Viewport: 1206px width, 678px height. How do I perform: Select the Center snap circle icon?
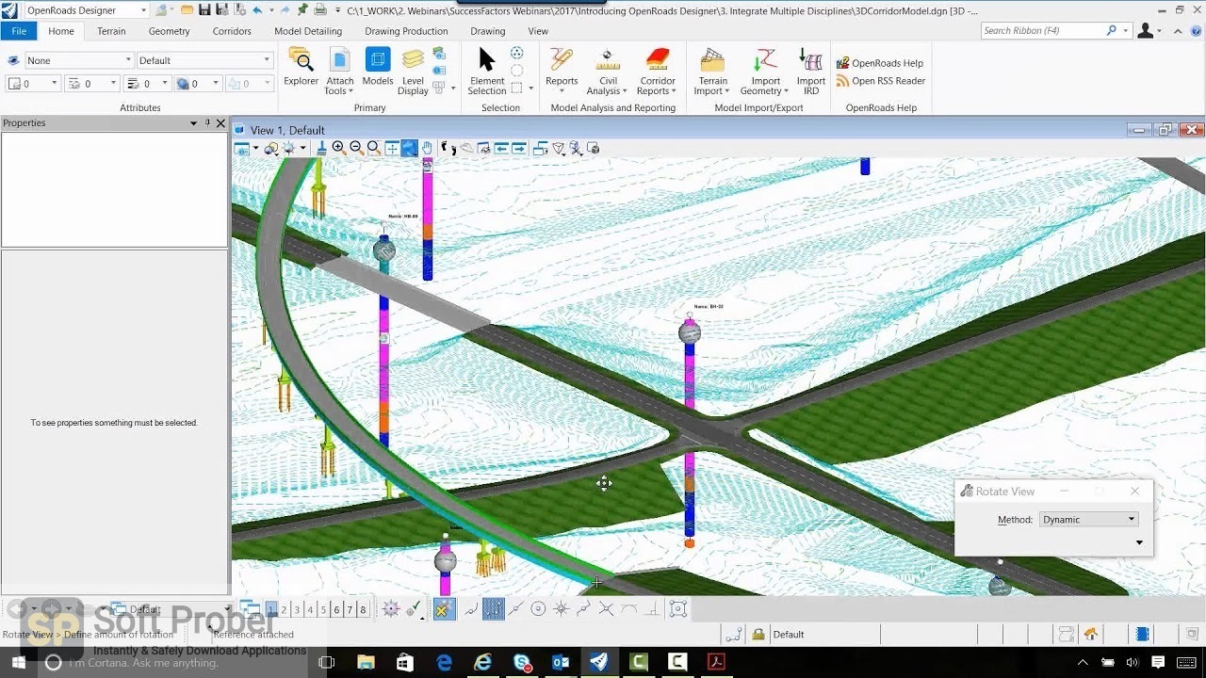pyautogui.click(x=538, y=609)
